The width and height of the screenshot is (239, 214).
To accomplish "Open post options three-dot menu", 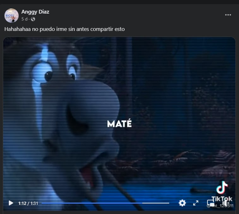I will (x=228, y=15).
